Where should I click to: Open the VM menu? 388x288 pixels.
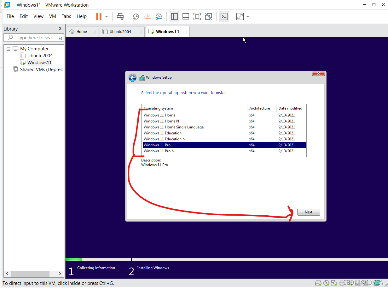[x=53, y=16]
